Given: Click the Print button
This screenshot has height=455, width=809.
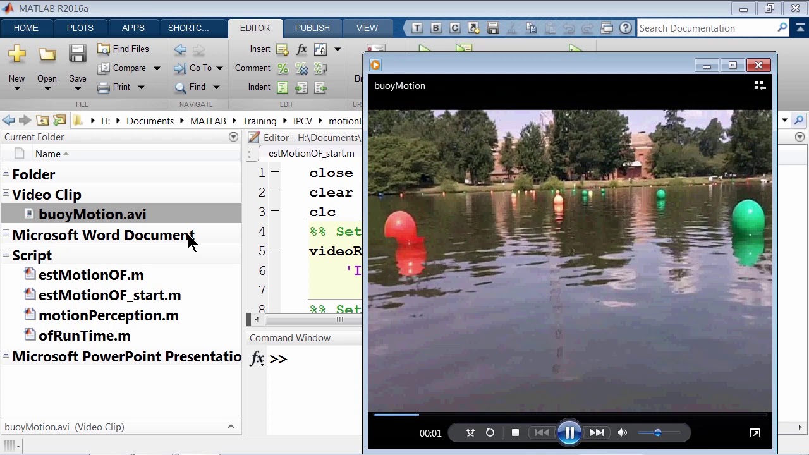Looking at the screenshot, I should [114, 87].
